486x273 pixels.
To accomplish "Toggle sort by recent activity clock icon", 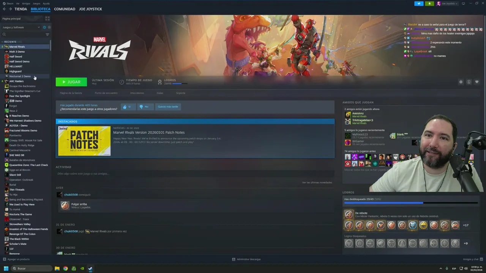I will [44, 27].
